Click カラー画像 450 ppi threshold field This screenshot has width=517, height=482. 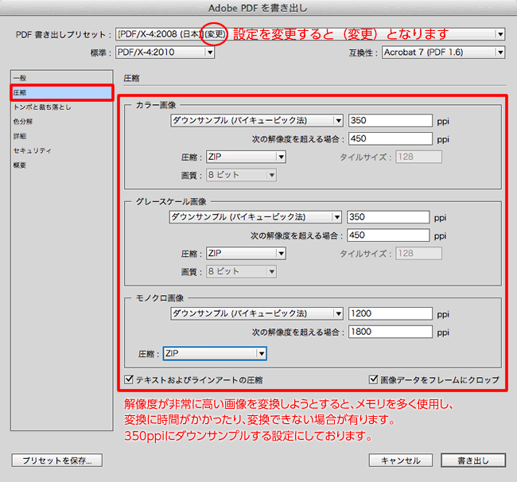tap(391, 138)
